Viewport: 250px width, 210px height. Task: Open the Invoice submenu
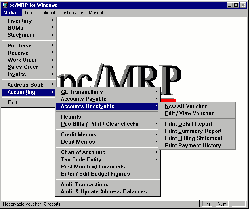pos(29,74)
